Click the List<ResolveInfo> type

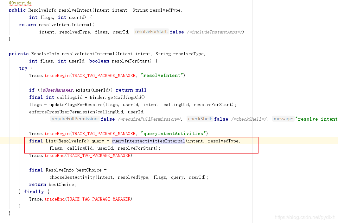(x=67, y=141)
